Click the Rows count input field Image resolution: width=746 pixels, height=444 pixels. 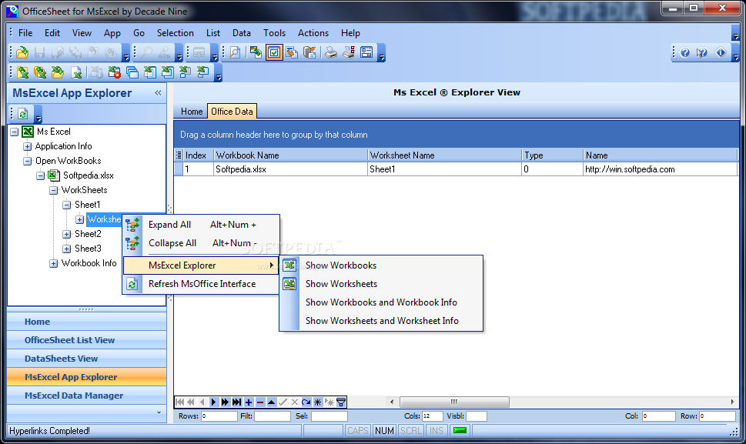219,416
